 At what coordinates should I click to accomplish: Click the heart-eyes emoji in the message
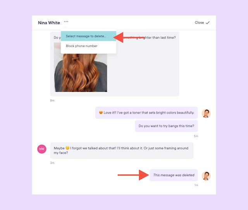click(101, 112)
